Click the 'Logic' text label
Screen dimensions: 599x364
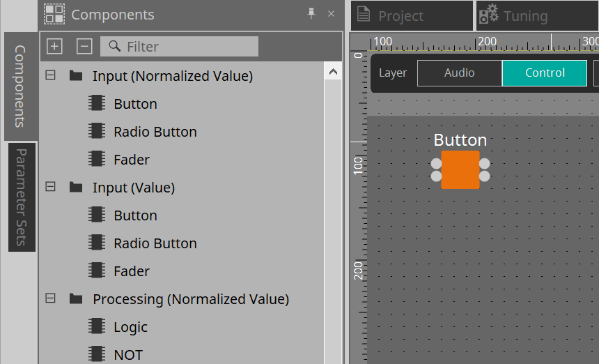pyautogui.click(x=130, y=328)
